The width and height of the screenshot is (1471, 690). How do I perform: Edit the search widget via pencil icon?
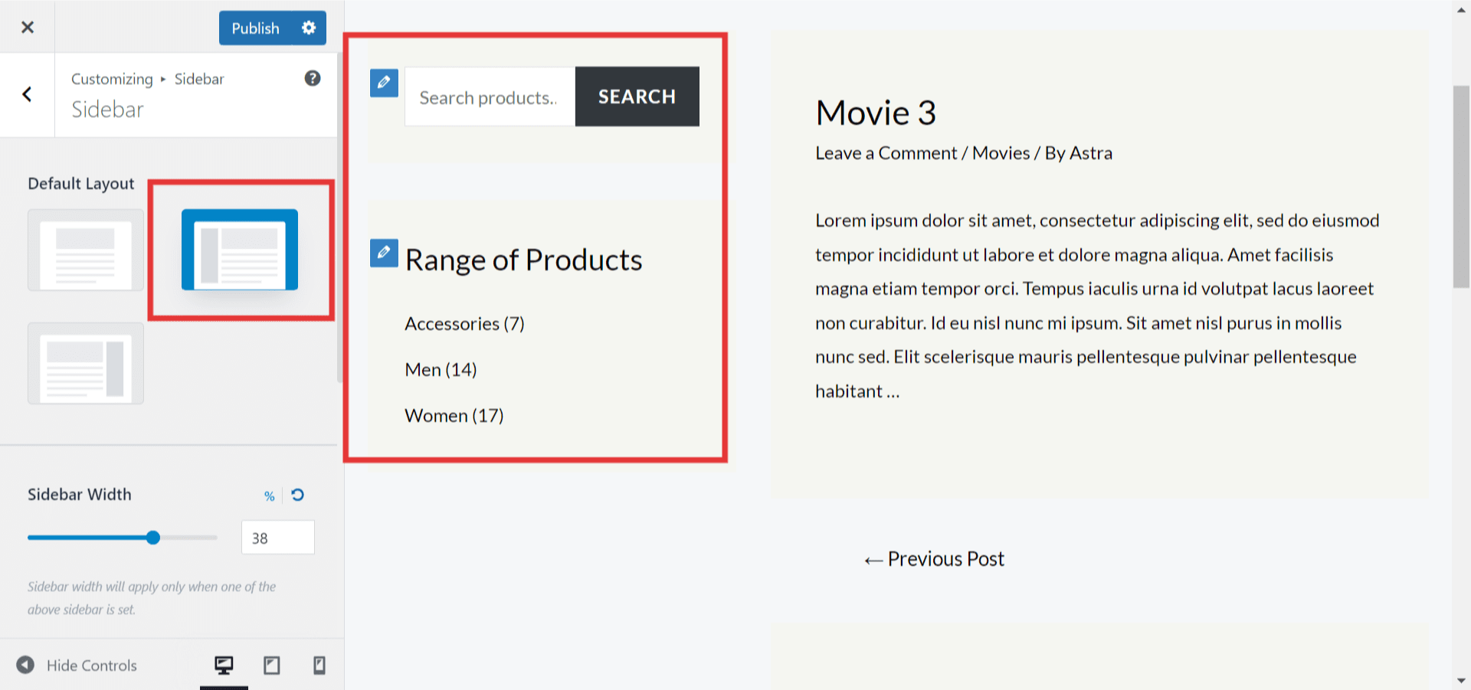pos(384,83)
